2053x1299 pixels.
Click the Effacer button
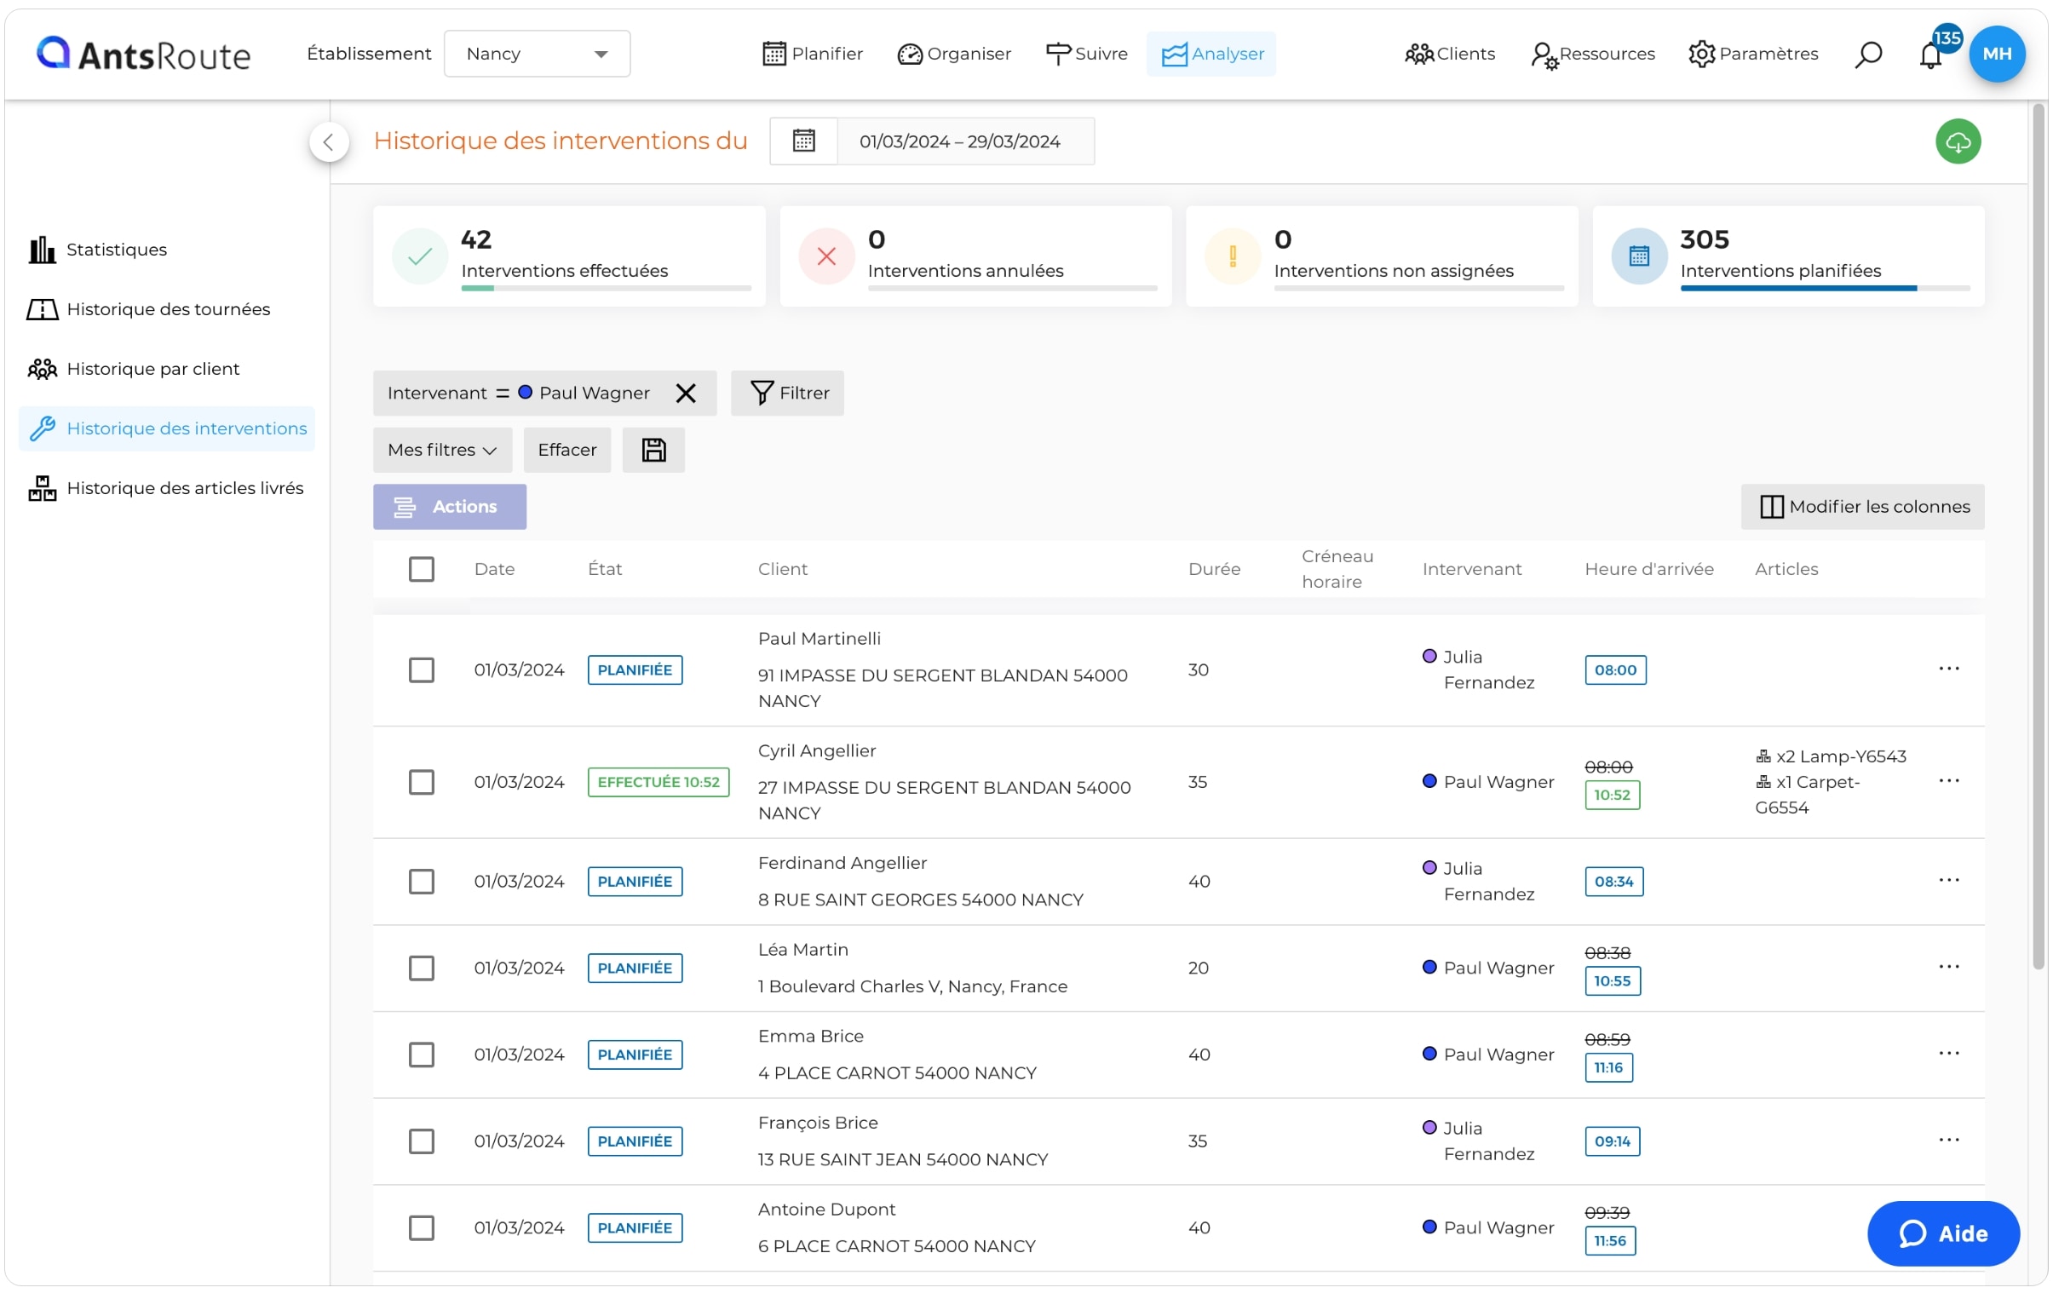point(567,450)
